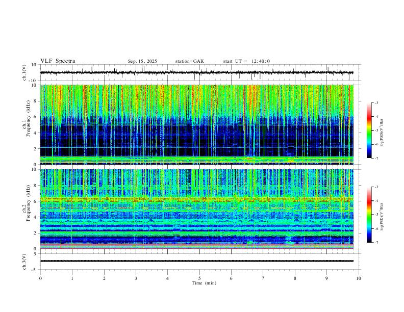Click the time-axis tick label "9"
Viewport: 404px width, 312px height.
[326, 278]
